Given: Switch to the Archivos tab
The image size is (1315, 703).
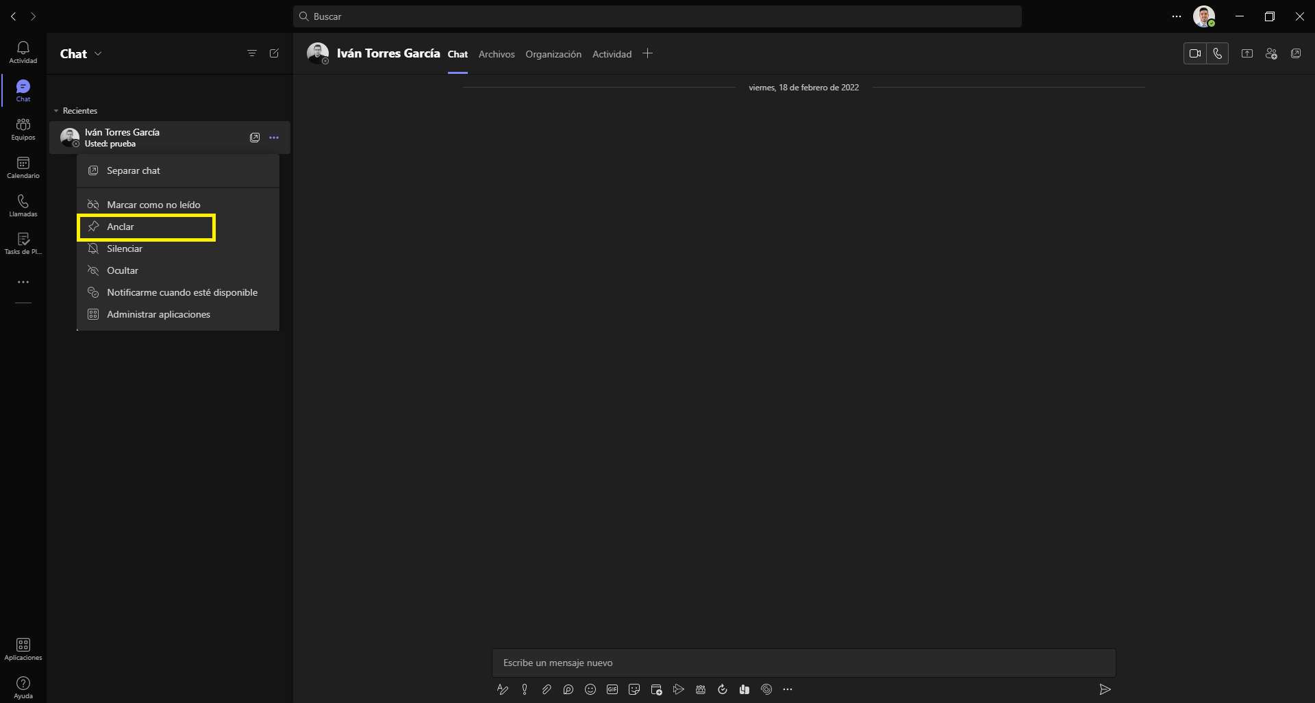Looking at the screenshot, I should point(497,54).
